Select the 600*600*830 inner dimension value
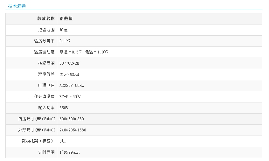The image size is (269, 161). (72, 119)
